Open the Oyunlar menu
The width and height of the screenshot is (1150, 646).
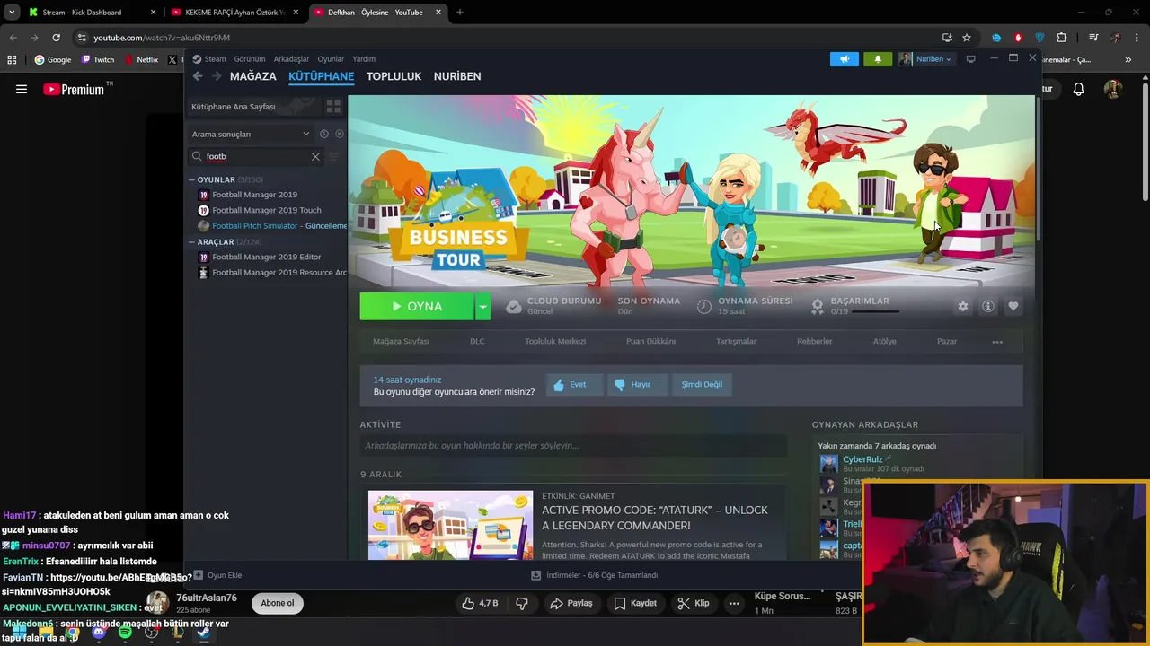[331, 59]
